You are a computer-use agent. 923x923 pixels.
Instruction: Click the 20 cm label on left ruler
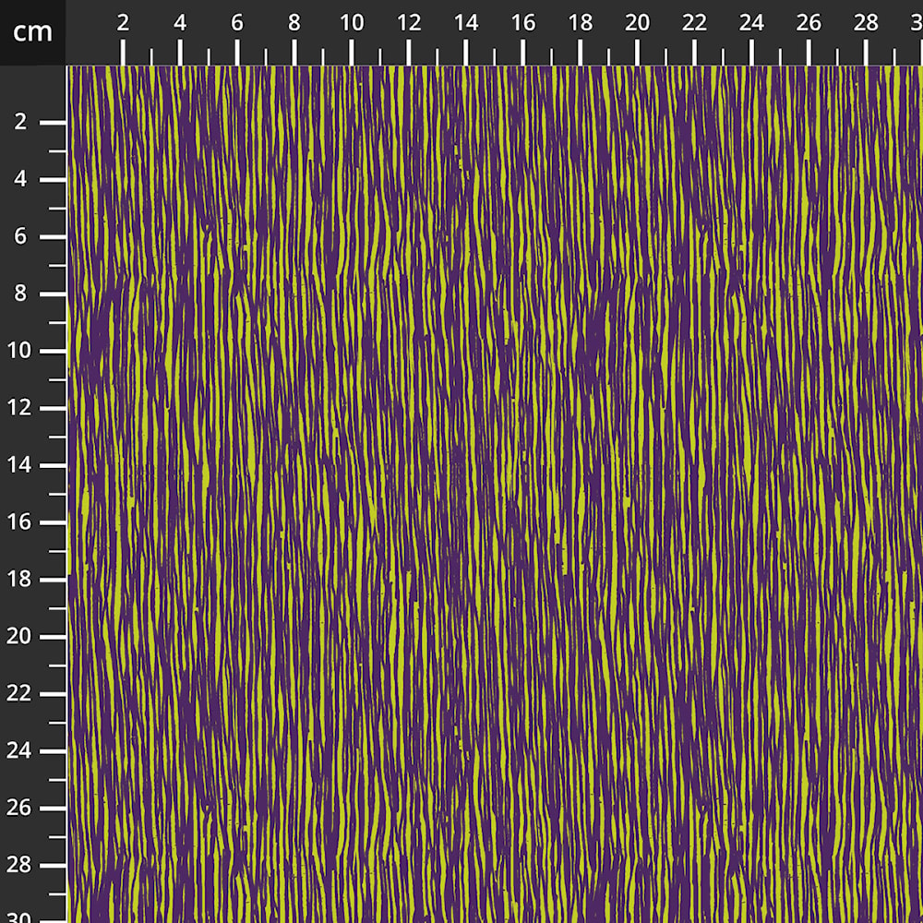(22, 638)
